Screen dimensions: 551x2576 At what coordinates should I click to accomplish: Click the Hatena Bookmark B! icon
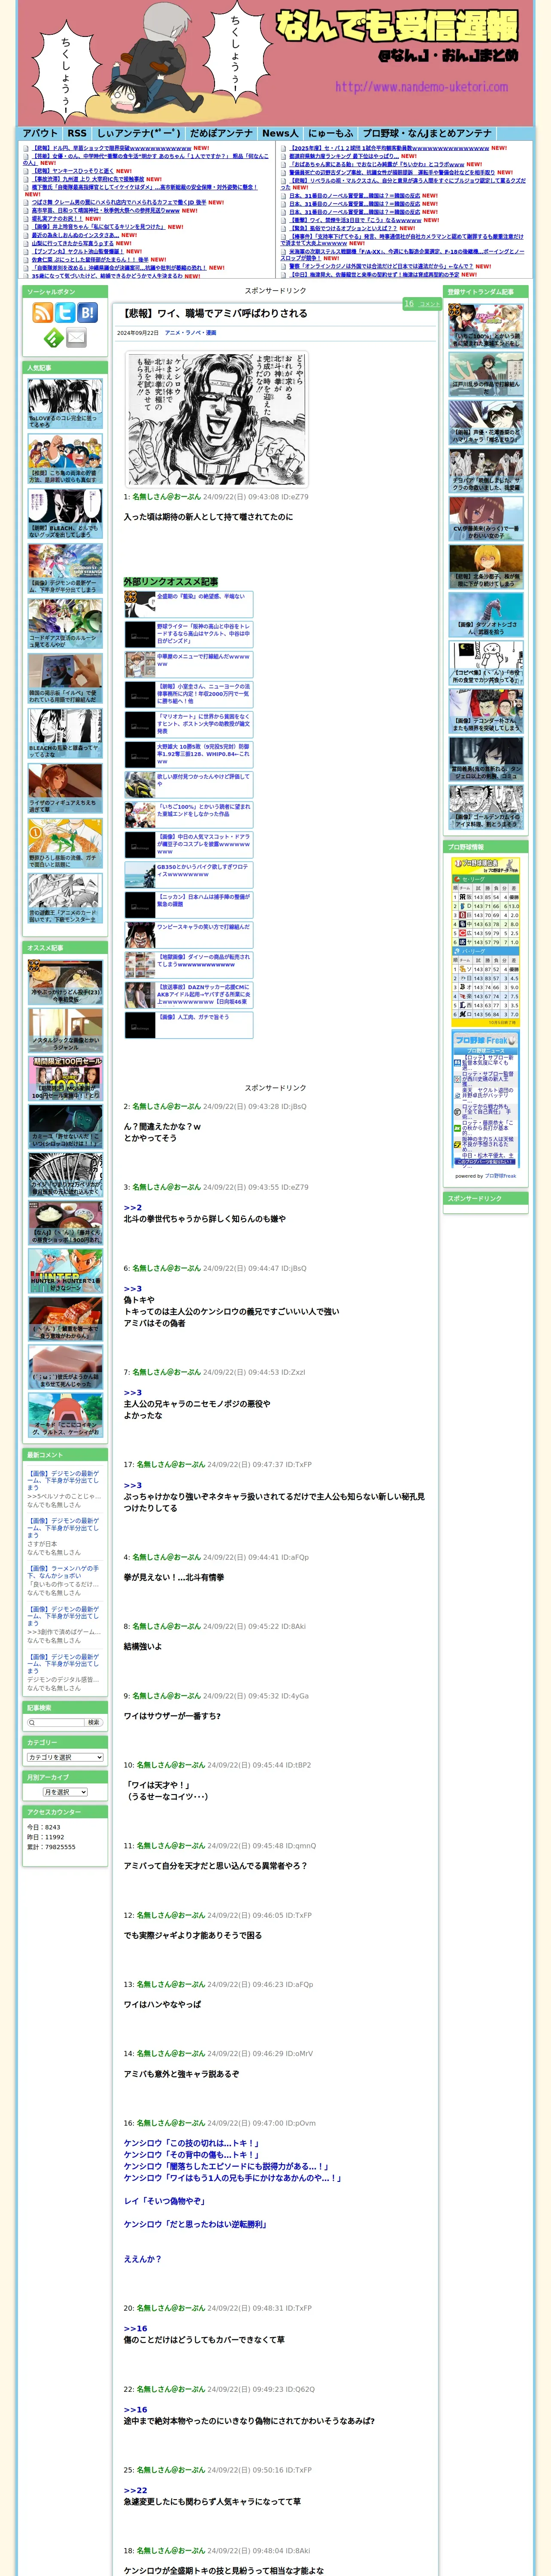coord(88,313)
